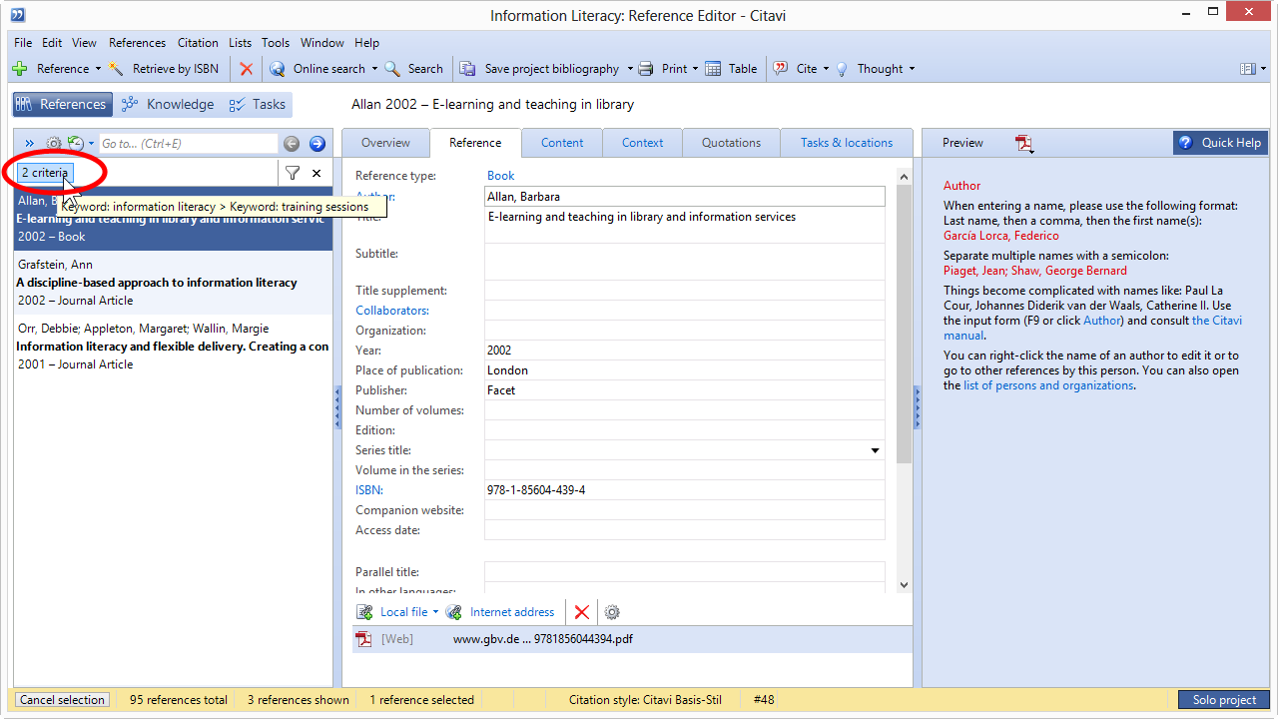Viewport: 1278px width, 719px height.
Task: Click the Local file button
Action: [393, 612]
